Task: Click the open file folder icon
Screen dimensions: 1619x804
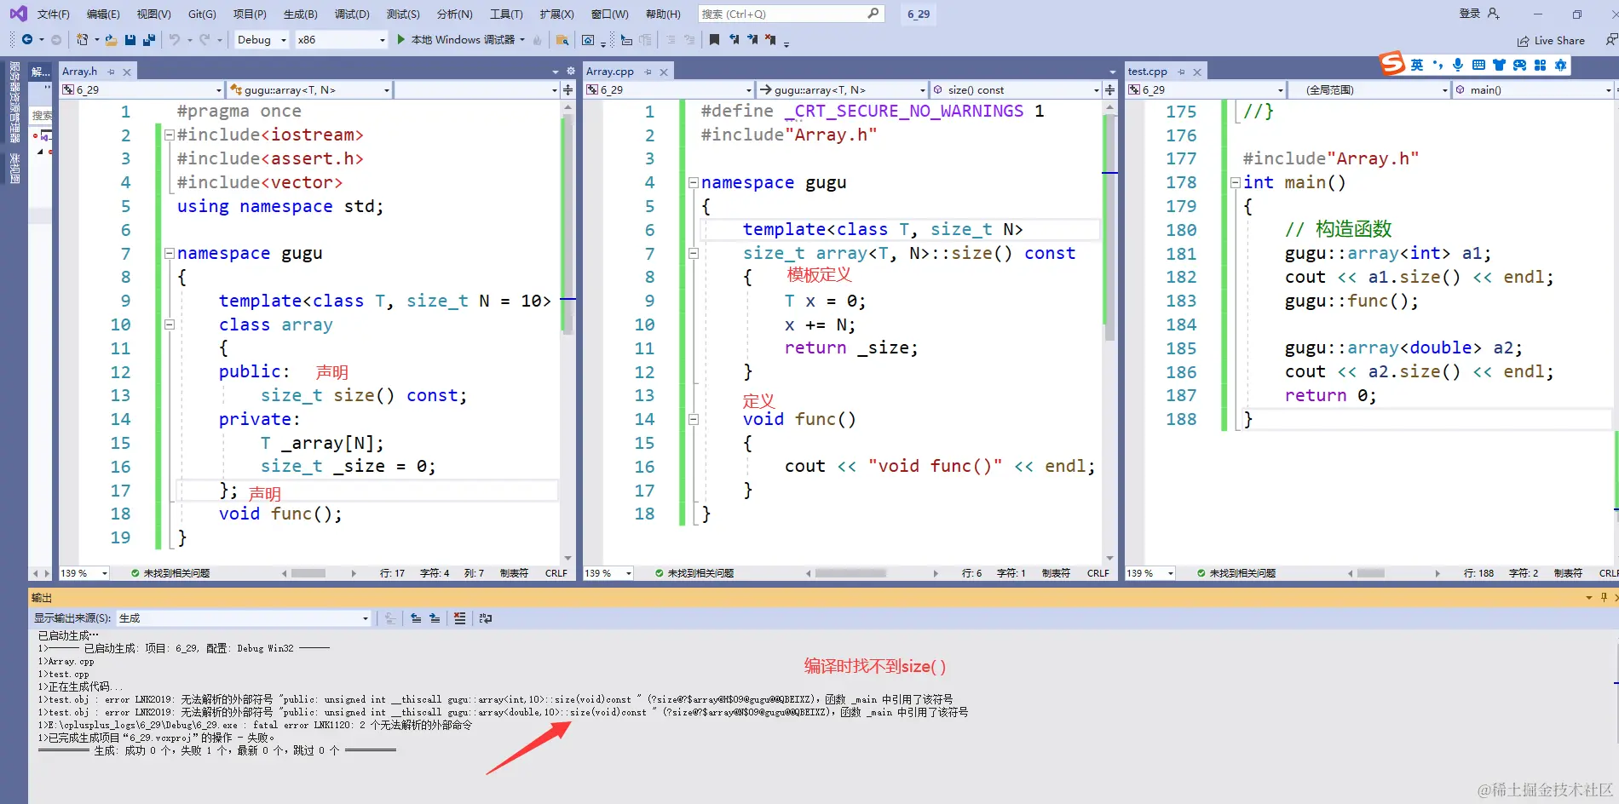Action: [x=111, y=40]
